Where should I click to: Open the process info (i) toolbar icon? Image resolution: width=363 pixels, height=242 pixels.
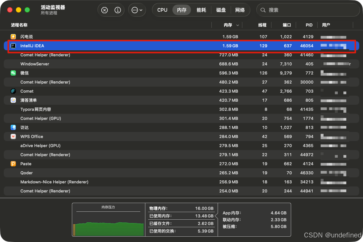tap(118, 10)
